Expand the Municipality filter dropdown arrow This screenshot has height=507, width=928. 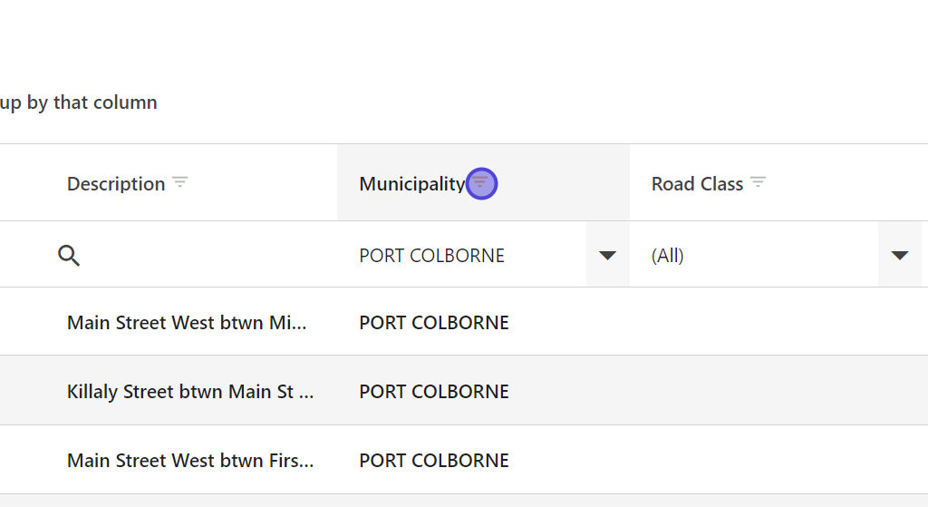607,256
